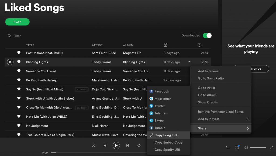
Task: Enable shuffle in the player bar
Action: point(94,145)
